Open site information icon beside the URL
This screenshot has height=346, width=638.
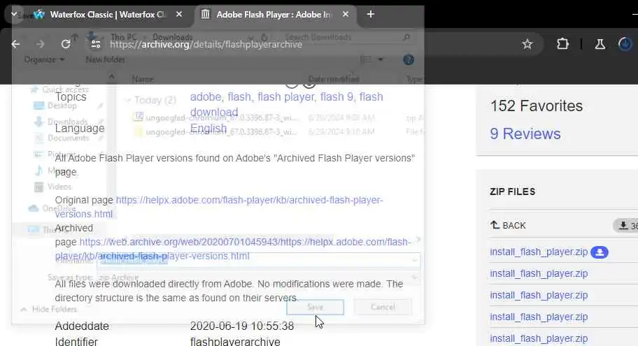[96, 44]
